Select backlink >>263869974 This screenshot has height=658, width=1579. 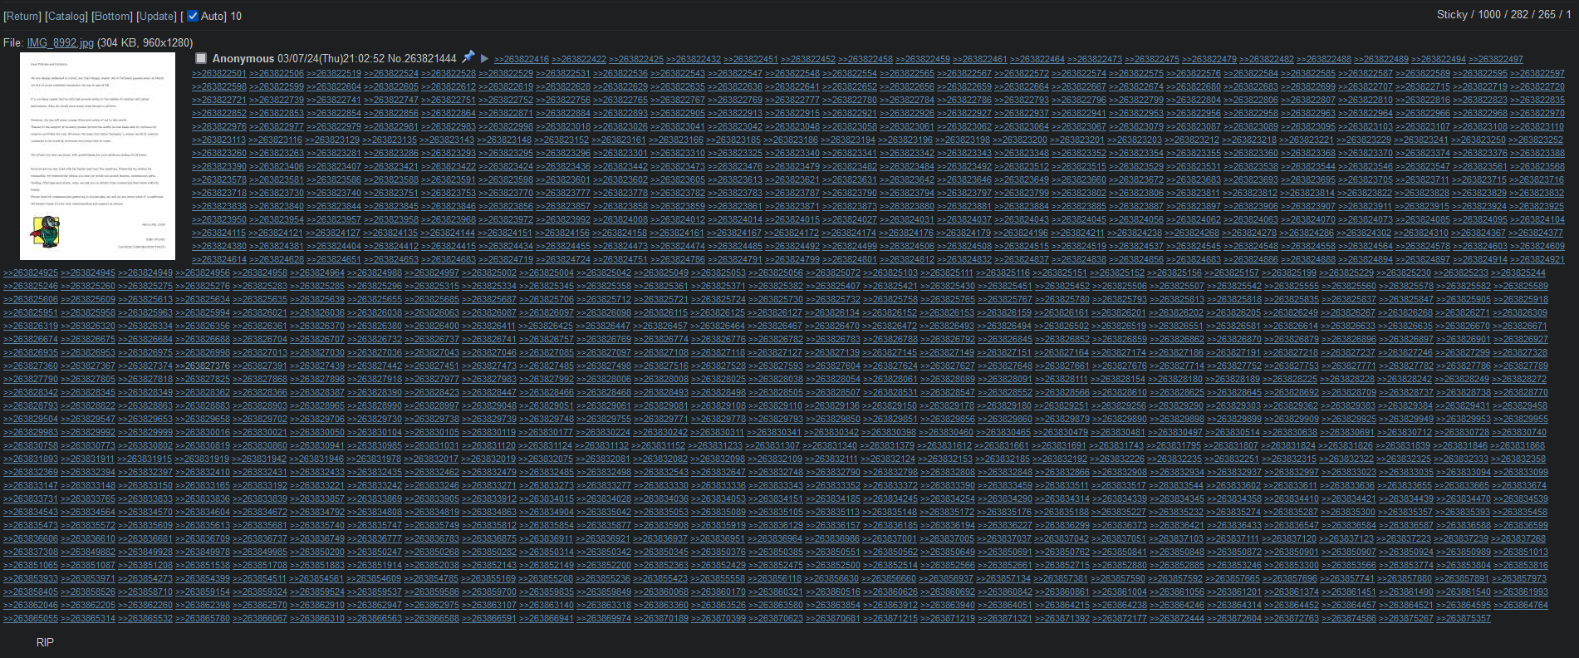[604, 618]
